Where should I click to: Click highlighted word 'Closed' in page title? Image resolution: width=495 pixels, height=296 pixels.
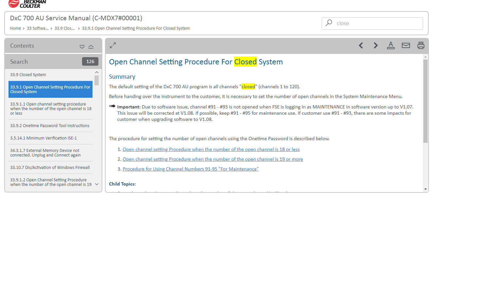pos(246,62)
